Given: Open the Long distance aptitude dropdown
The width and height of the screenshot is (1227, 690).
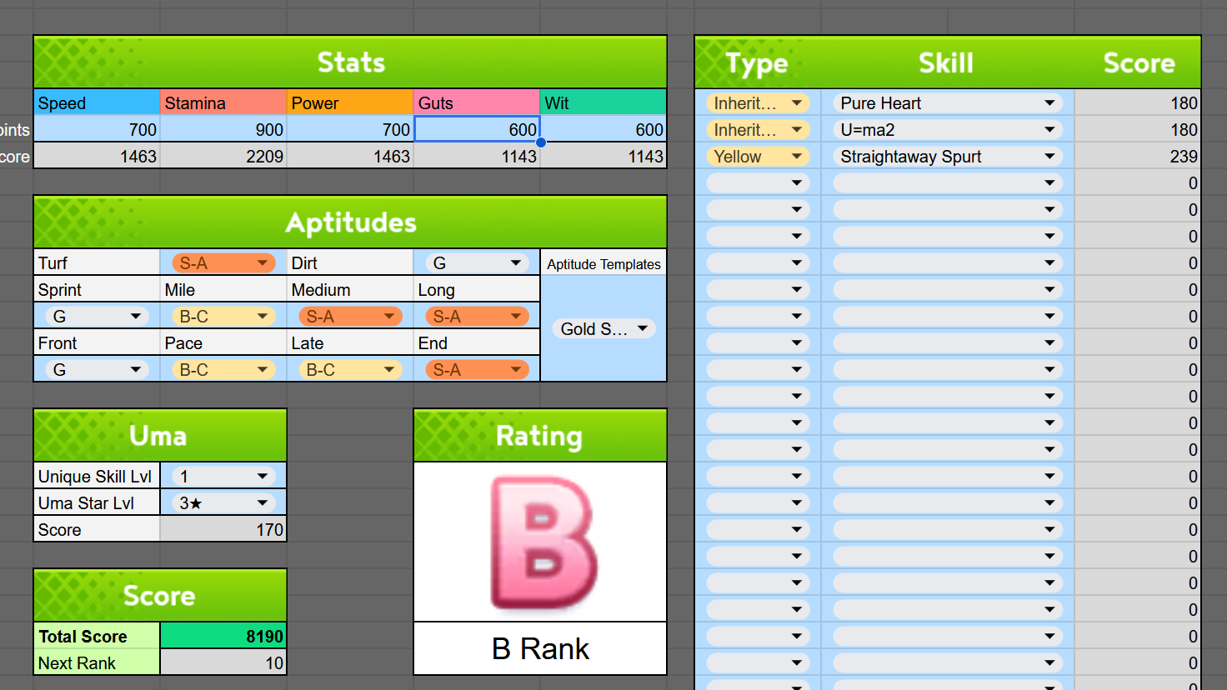Looking at the screenshot, I should point(477,317).
